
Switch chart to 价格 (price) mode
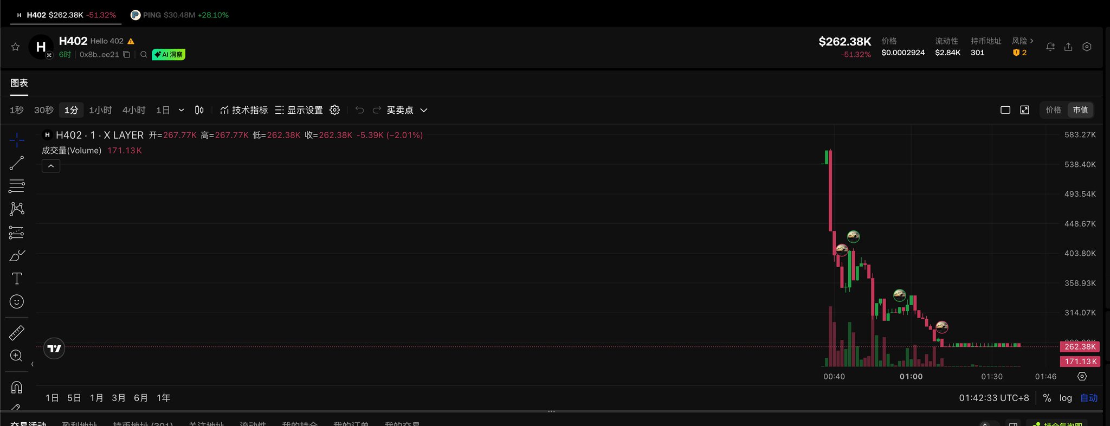[1053, 110]
